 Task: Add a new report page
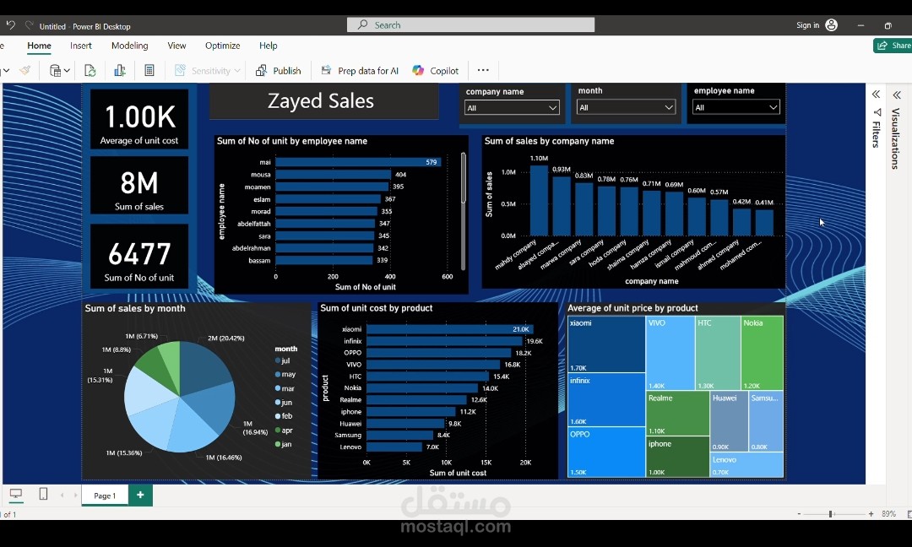[140, 495]
